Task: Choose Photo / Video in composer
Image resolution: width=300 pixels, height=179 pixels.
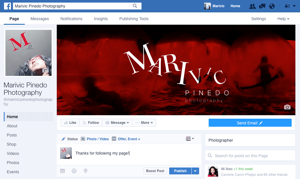Action: (x=95, y=139)
